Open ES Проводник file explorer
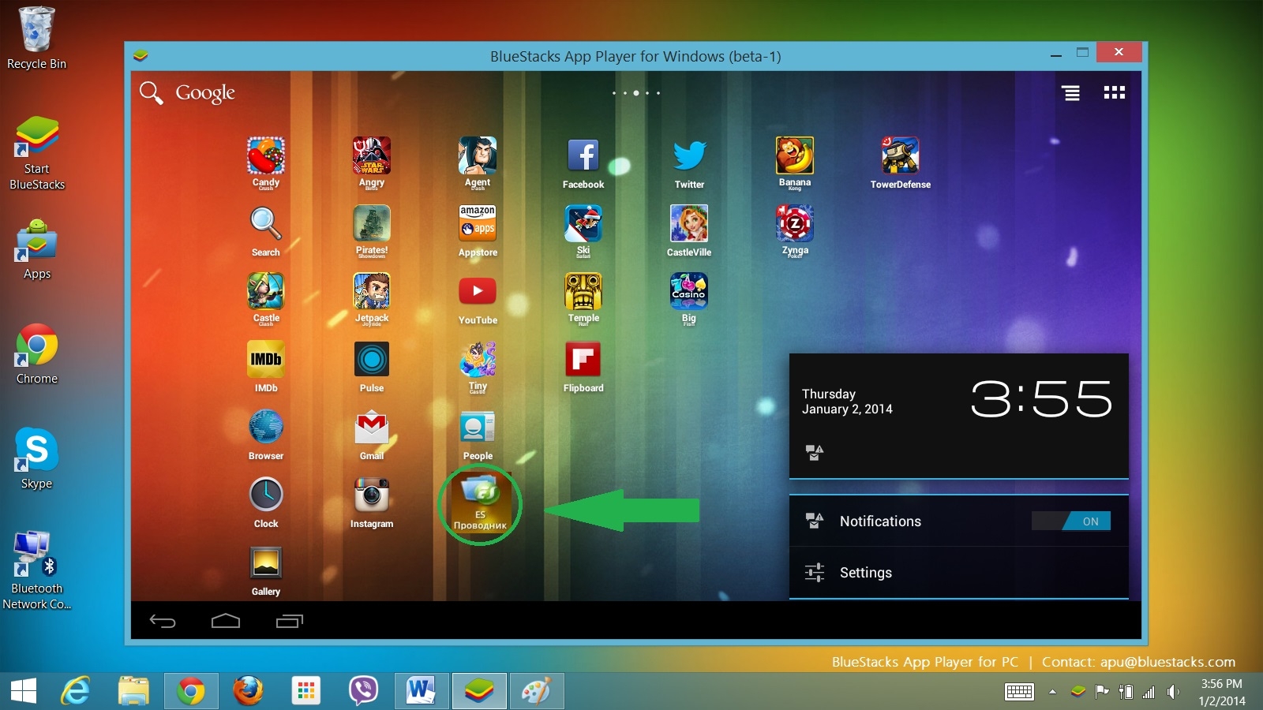The image size is (1263, 710). point(480,502)
